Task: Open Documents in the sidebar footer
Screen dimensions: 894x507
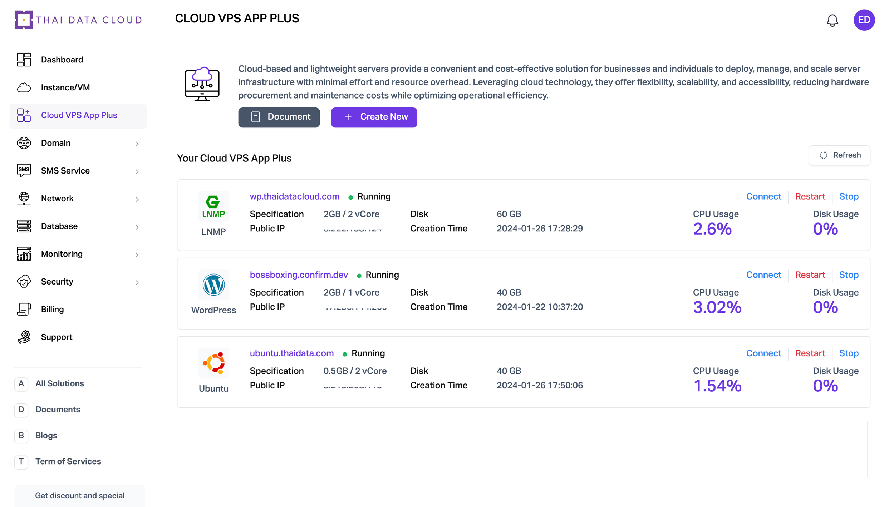Action: [58, 410]
